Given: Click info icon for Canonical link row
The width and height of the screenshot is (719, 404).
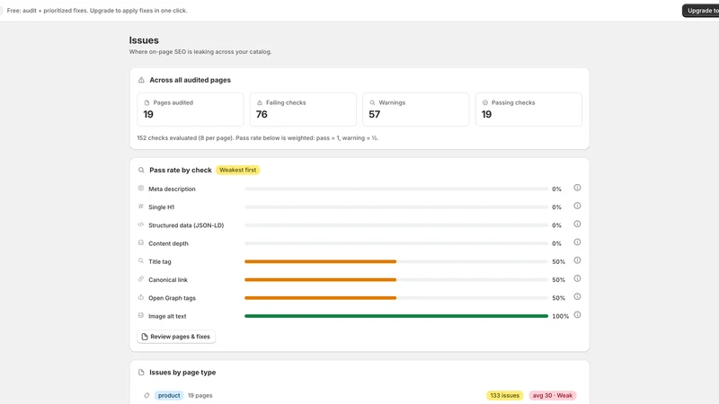Looking at the screenshot, I should coord(577,278).
